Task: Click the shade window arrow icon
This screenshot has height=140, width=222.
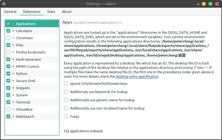Action: pyautogui.click(x=198, y=4)
